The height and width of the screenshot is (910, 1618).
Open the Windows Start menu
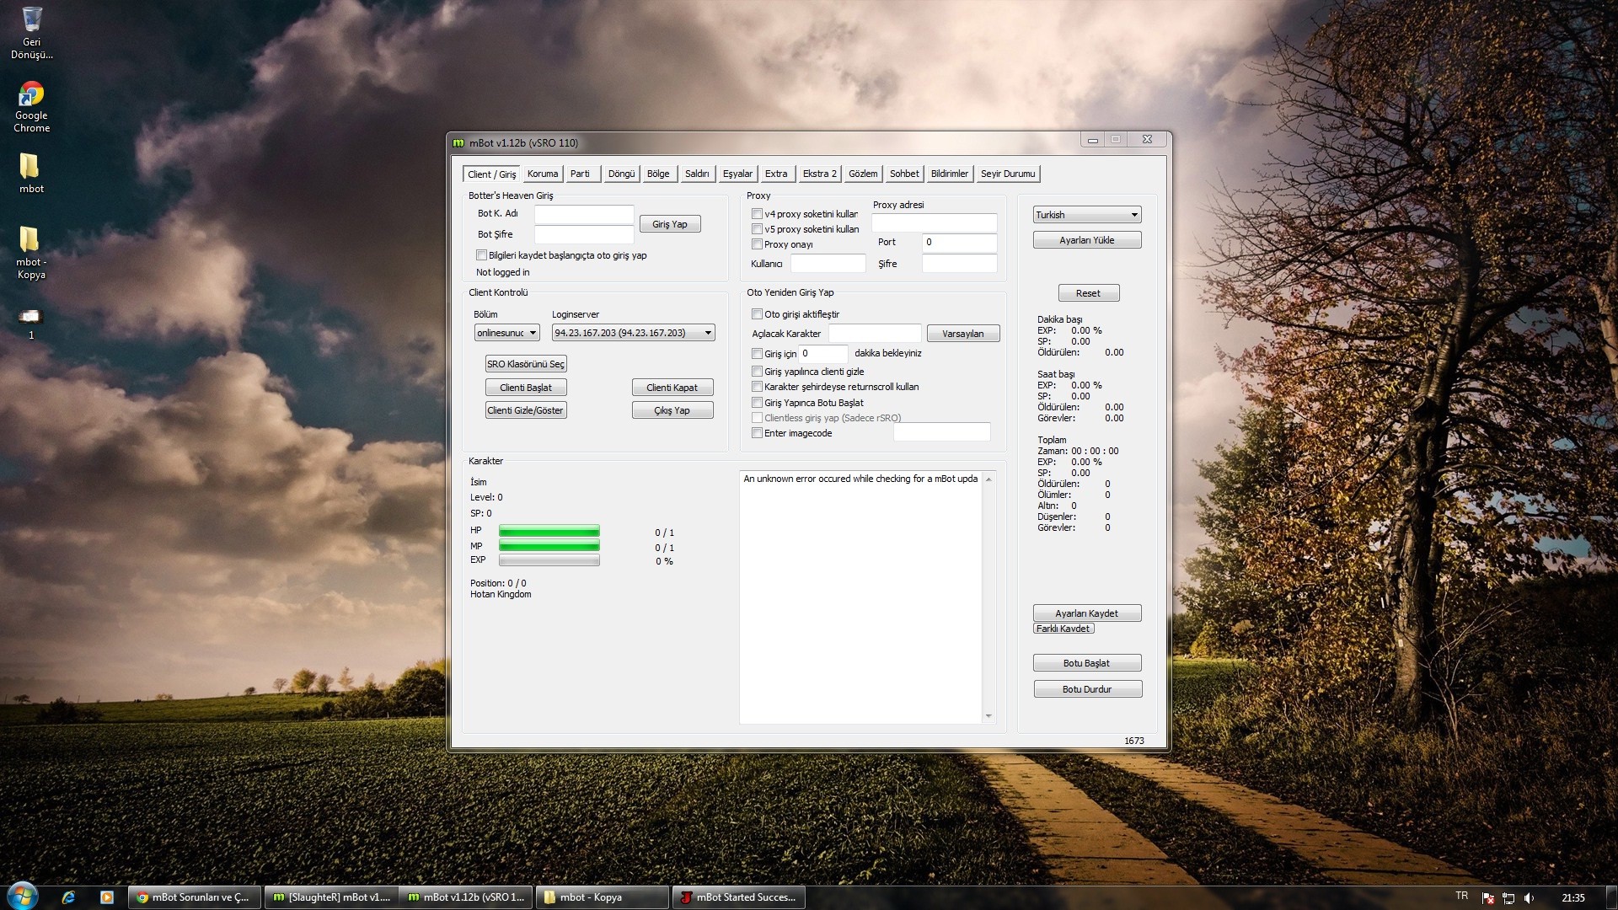23,897
